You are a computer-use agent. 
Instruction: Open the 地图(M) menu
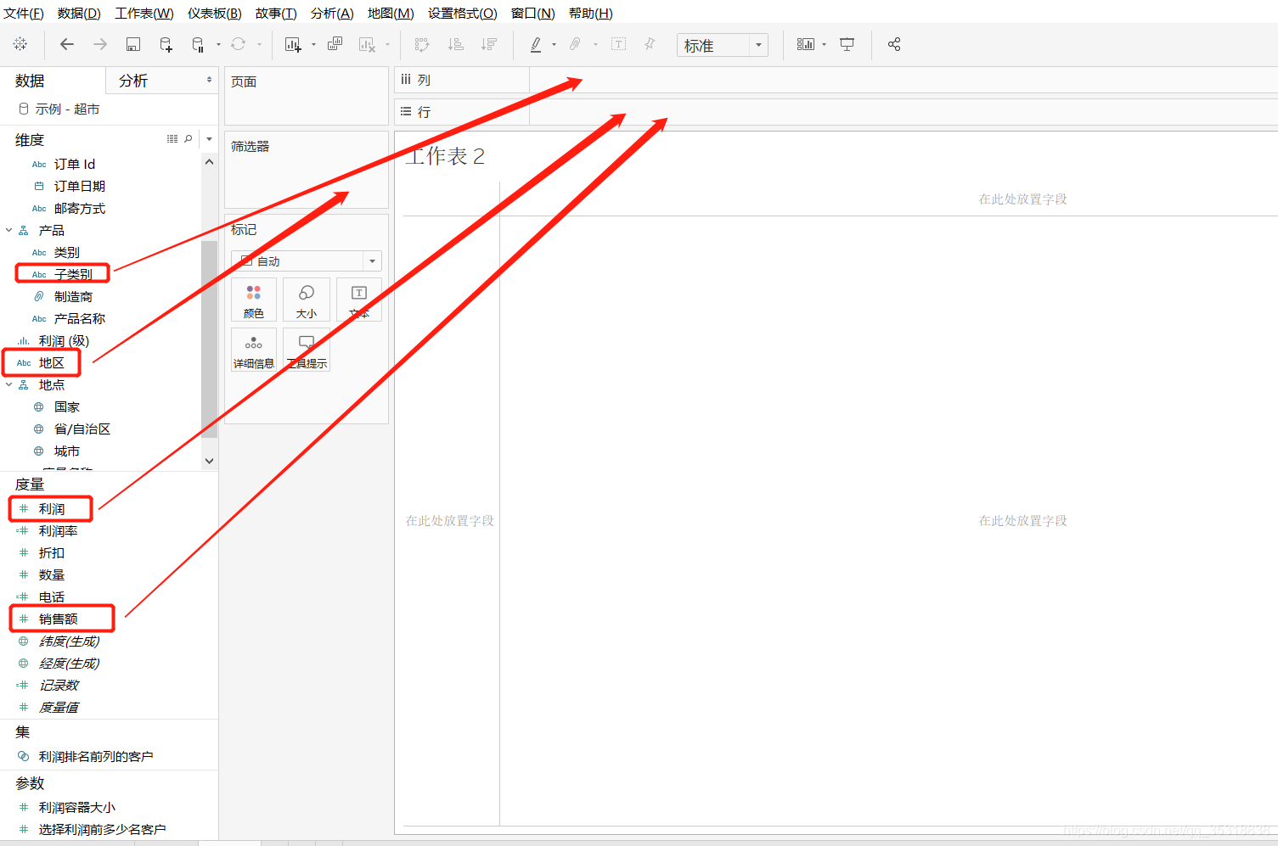(x=391, y=13)
